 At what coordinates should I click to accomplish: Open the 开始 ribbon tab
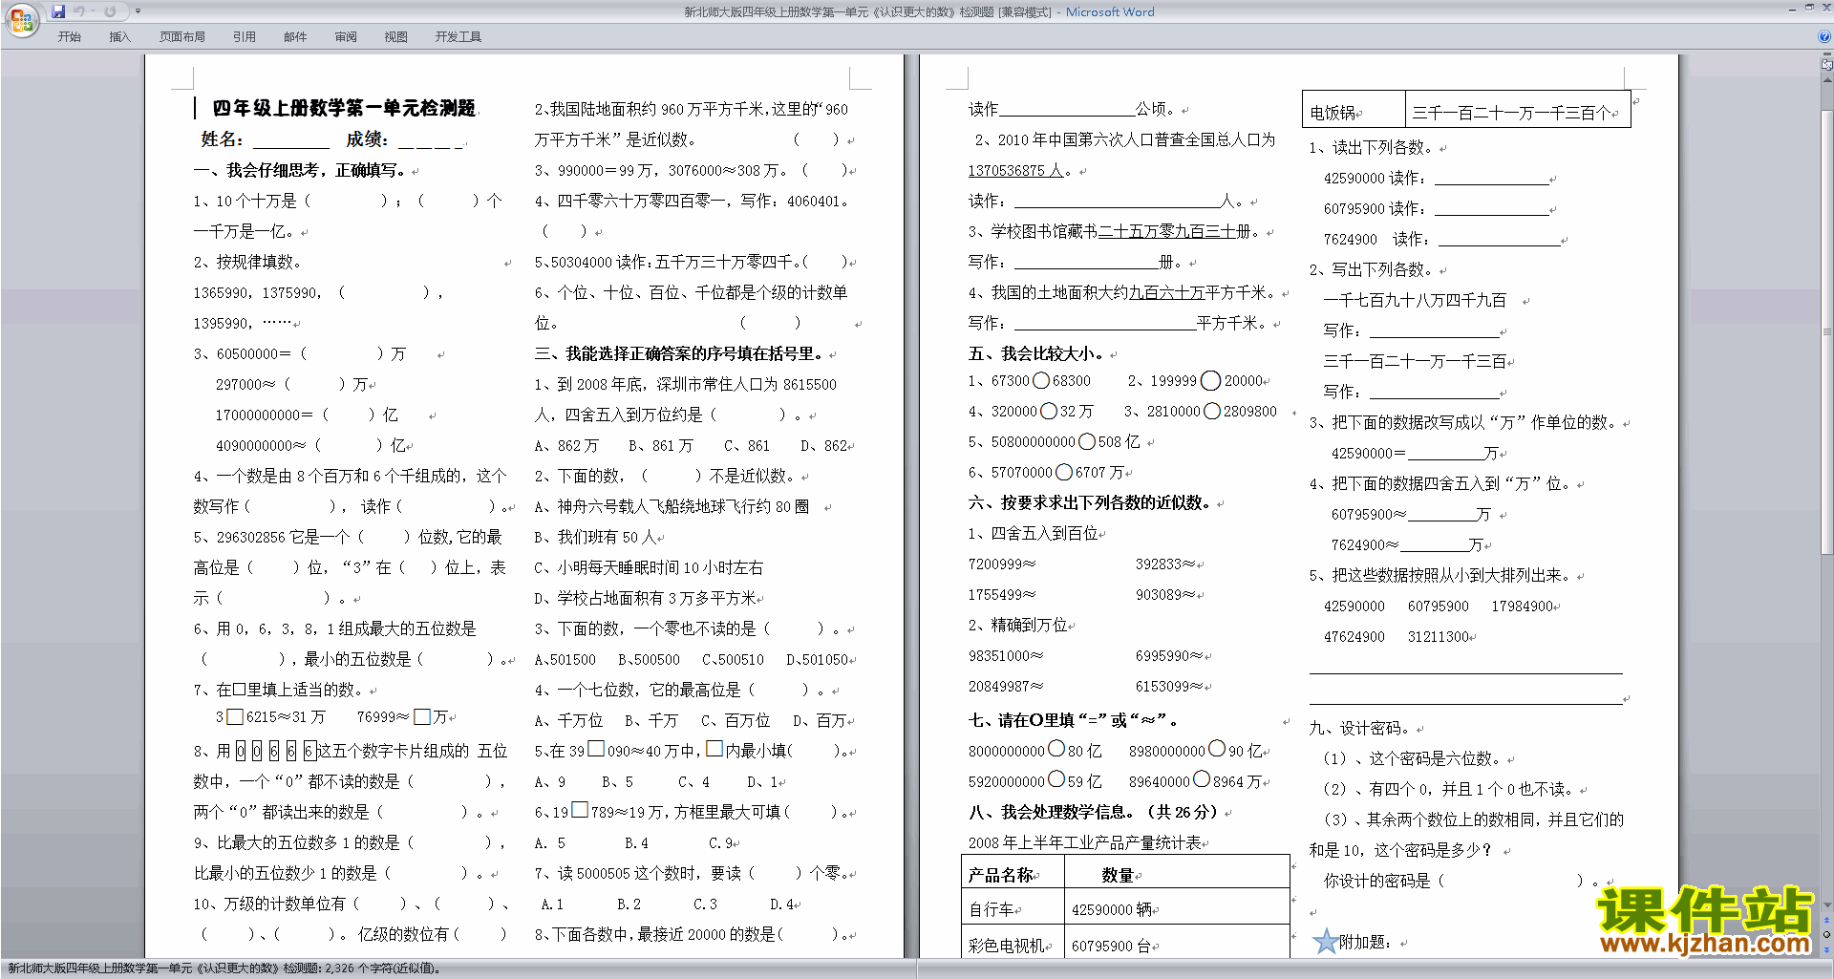(x=69, y=37)
